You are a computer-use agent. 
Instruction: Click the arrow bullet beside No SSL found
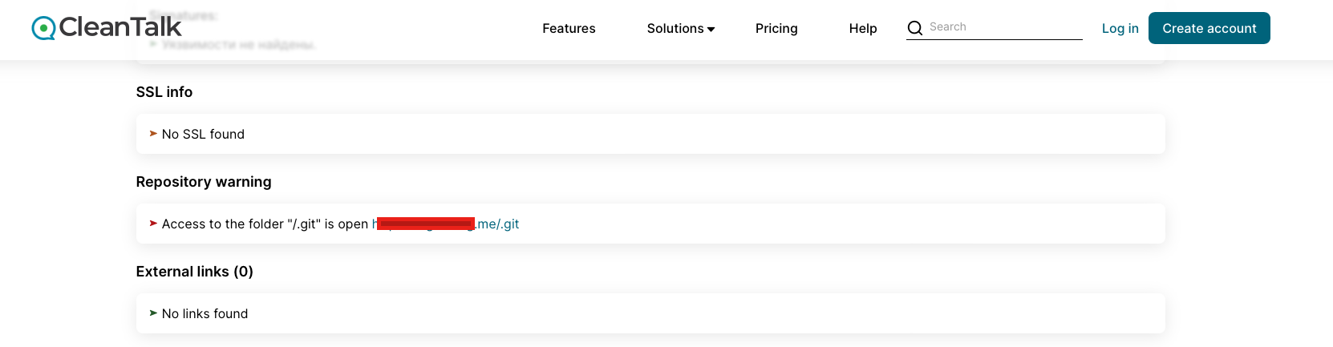coord(153,134)
